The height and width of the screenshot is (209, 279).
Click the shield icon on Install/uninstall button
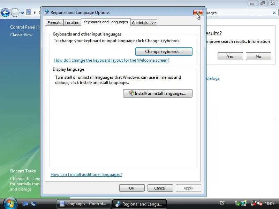pos(132,93)
